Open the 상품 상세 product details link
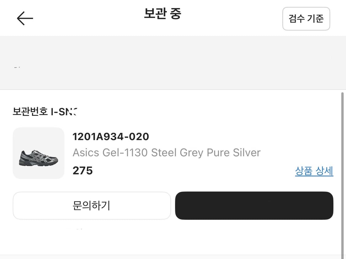Image resolution: width=346 pixels, height=259 pixels. [x=314, y=171]
